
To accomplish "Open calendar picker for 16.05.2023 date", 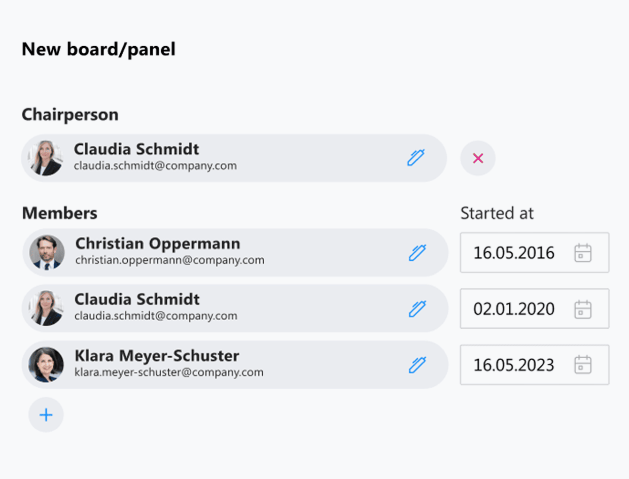I will [x=583, y=365].
